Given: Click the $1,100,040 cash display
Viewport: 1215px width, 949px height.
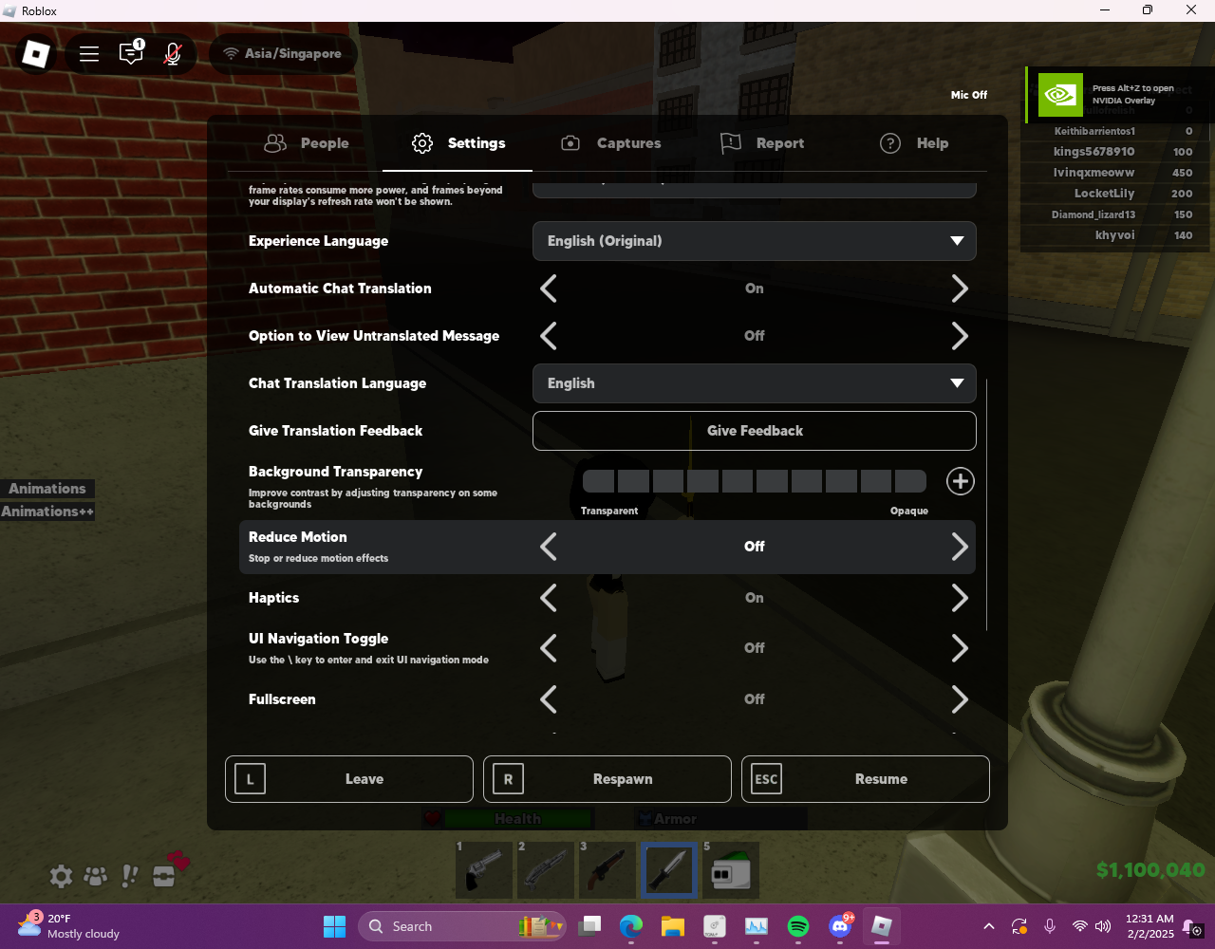Looking at the screenshot, I should click(x=1150, y=870).
